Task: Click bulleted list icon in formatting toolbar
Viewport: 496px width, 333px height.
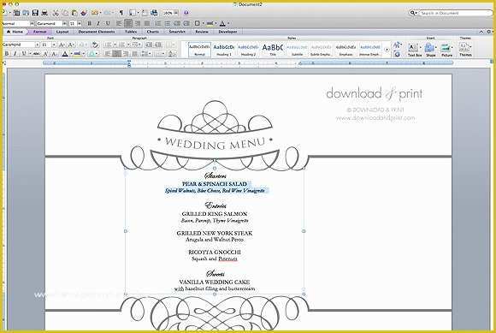Action: [x=168, y=23]
